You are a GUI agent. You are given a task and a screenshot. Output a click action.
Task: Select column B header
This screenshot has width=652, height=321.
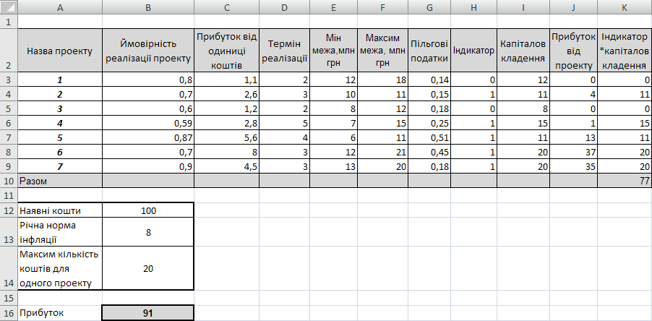pos(148,7)
